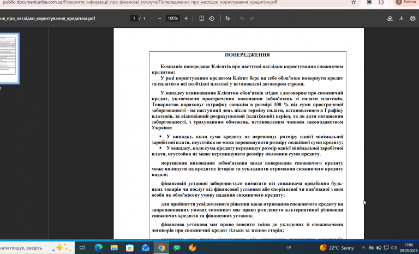This screenshot has height=254, width=419.
Task: Bookmark this page with the star
Action: click(x=354, y=2)
